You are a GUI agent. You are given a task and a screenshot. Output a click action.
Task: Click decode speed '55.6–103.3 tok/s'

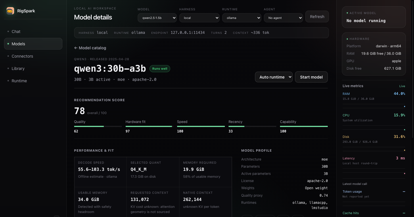click(99, 169)
